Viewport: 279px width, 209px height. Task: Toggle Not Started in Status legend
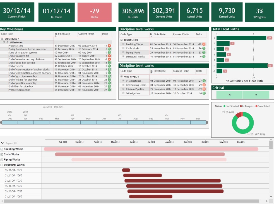[231, 106]
